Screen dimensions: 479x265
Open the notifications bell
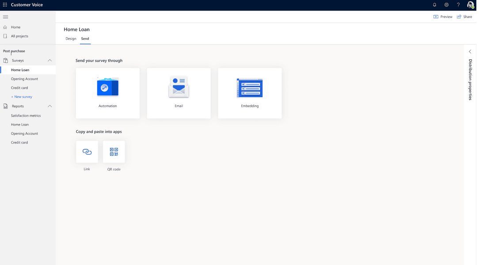tap(434, 4)
